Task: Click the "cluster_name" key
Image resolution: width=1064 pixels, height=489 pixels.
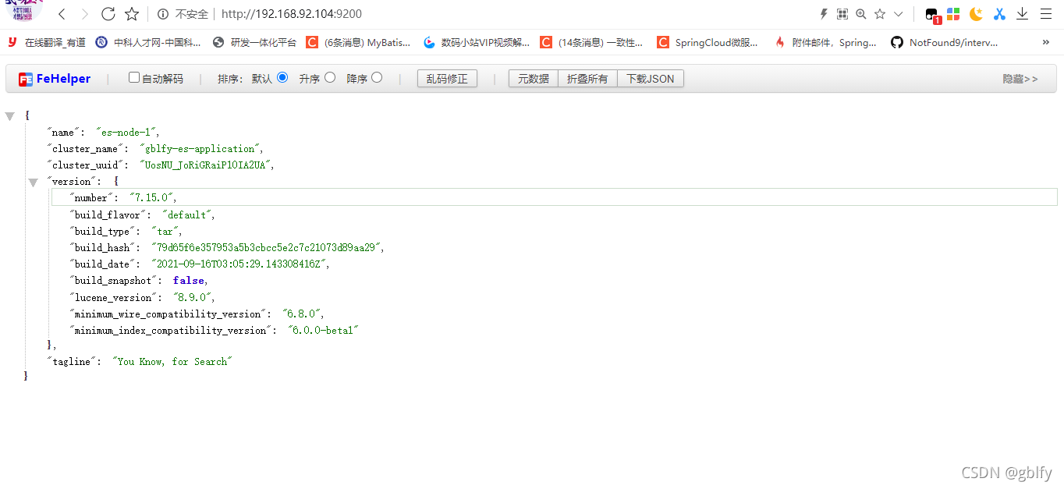Action: tap(85, 149)
